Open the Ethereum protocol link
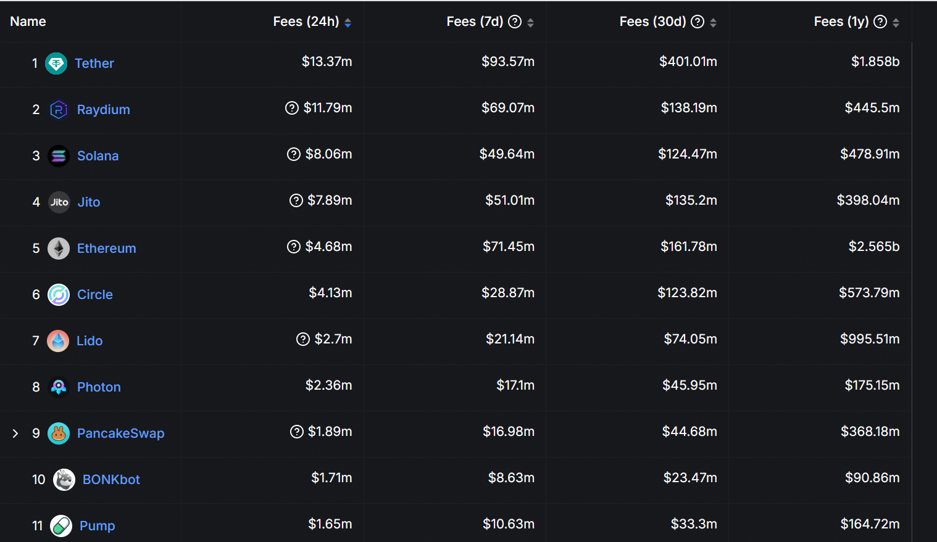The width and height of the screenshot is (937, 542). click(x=107, y=248)
